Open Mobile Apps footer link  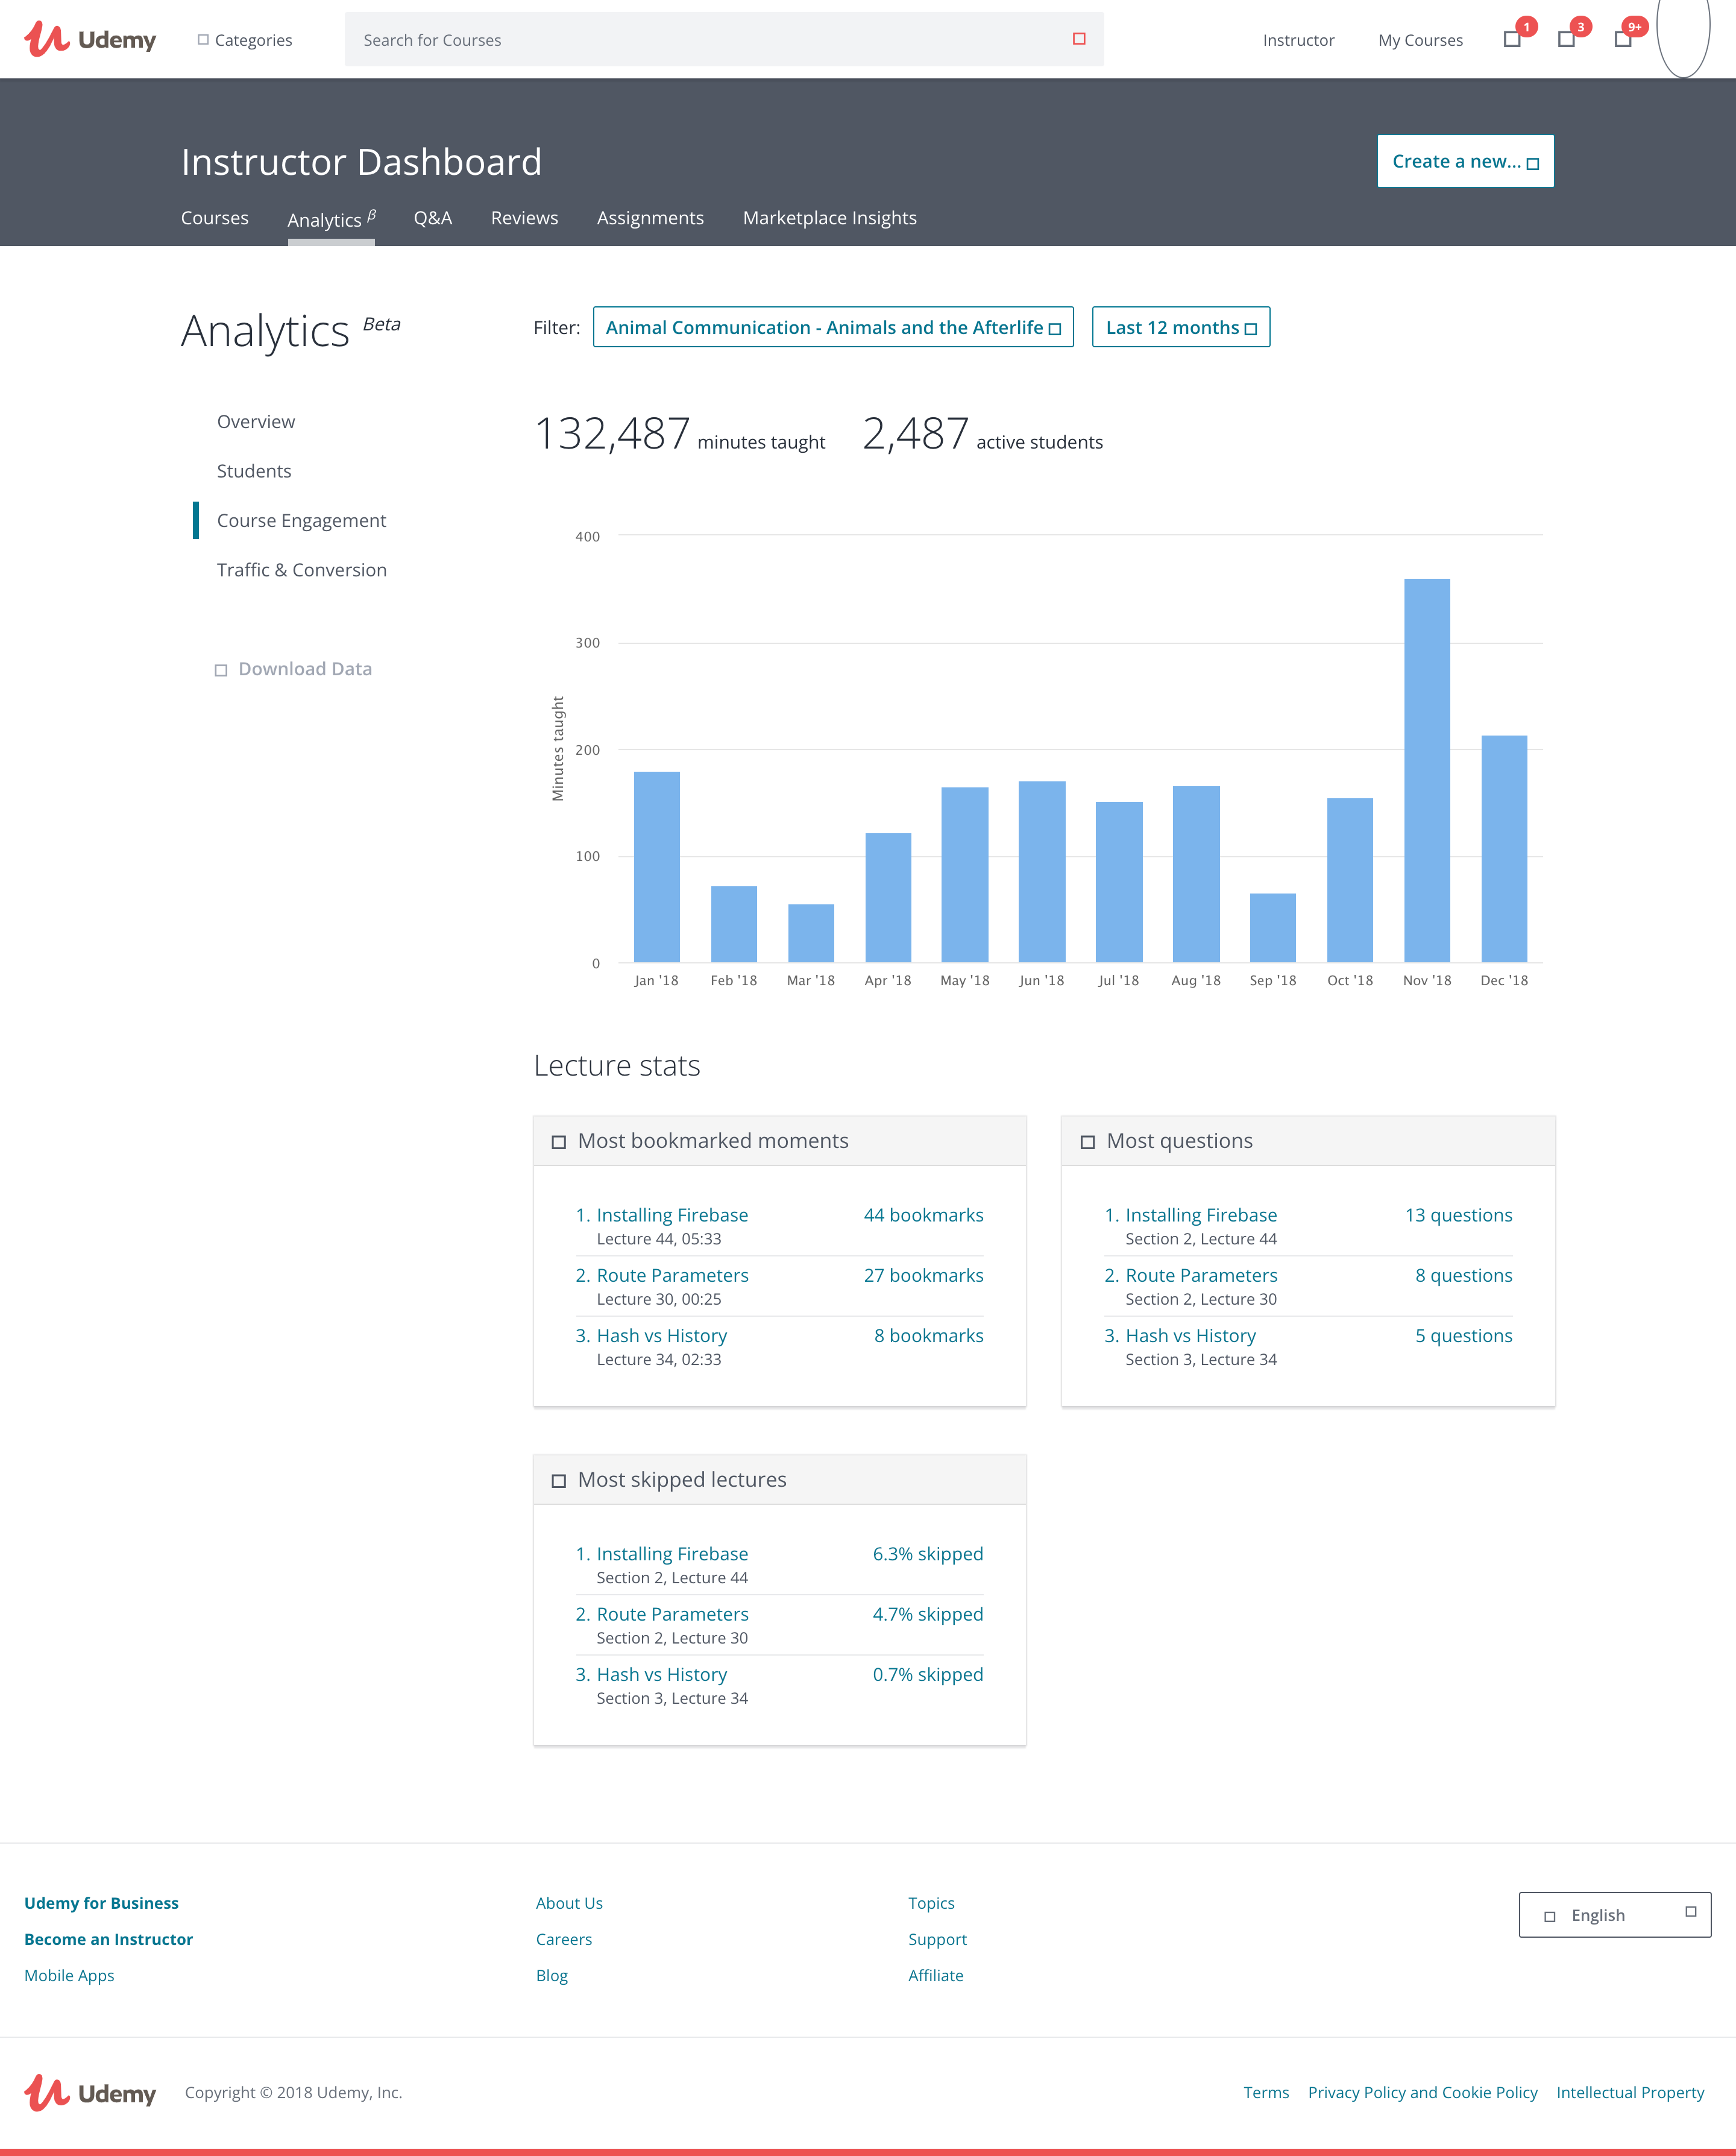pos(69,1975)
